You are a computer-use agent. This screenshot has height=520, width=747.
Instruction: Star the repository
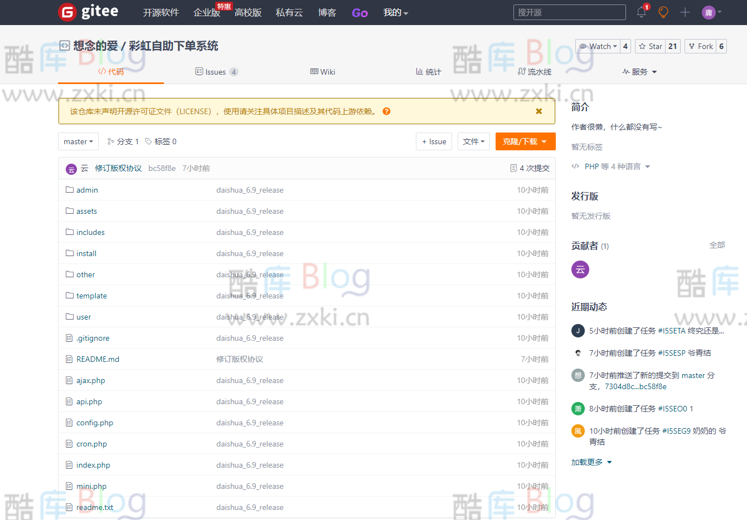(649, 46)
